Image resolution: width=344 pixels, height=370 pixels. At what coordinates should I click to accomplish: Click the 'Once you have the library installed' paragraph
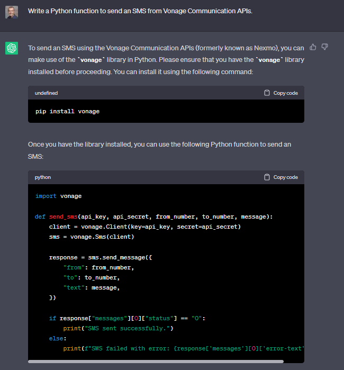[x=159, y=150]
